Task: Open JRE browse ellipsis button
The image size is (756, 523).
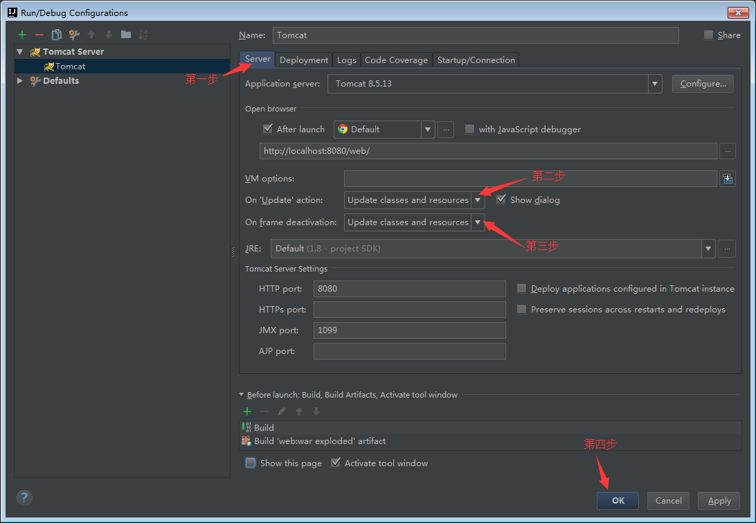Action: click(727, 249)
